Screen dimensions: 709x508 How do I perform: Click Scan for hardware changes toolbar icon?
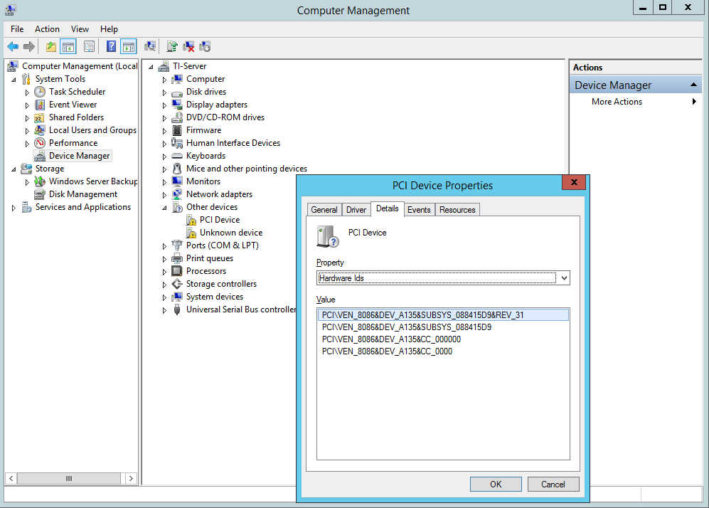pyautogui.click(x=150, y=47)
